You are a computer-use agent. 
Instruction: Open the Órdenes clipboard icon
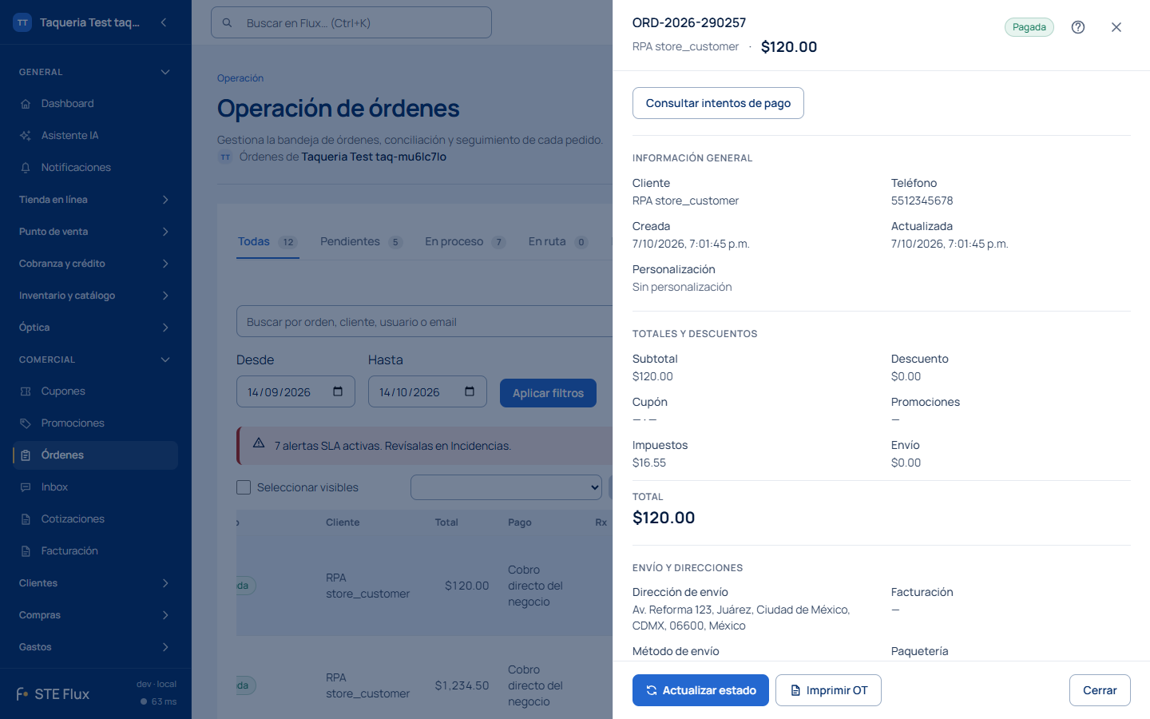coord(26,455)
